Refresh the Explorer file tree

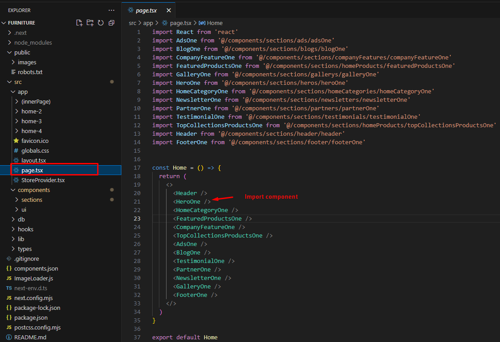(x=101, y=23)
